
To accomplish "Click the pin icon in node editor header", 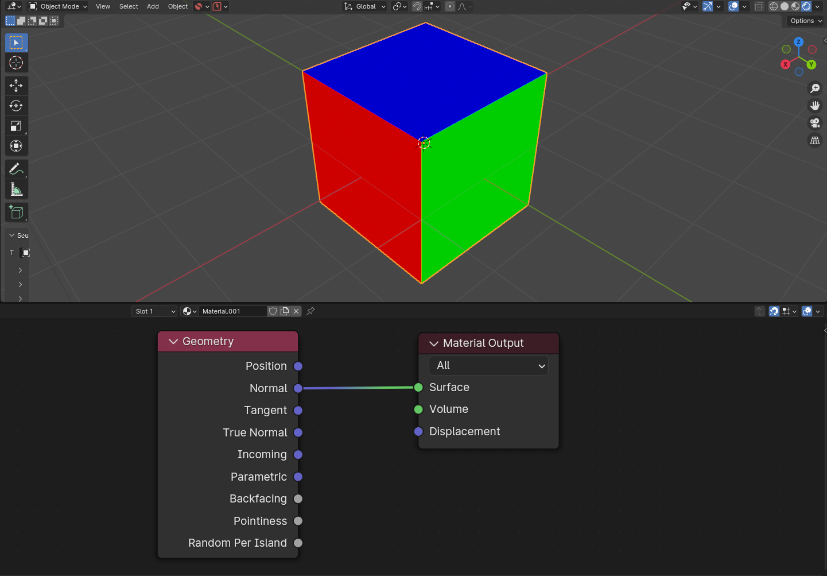I will coord(310,311).
